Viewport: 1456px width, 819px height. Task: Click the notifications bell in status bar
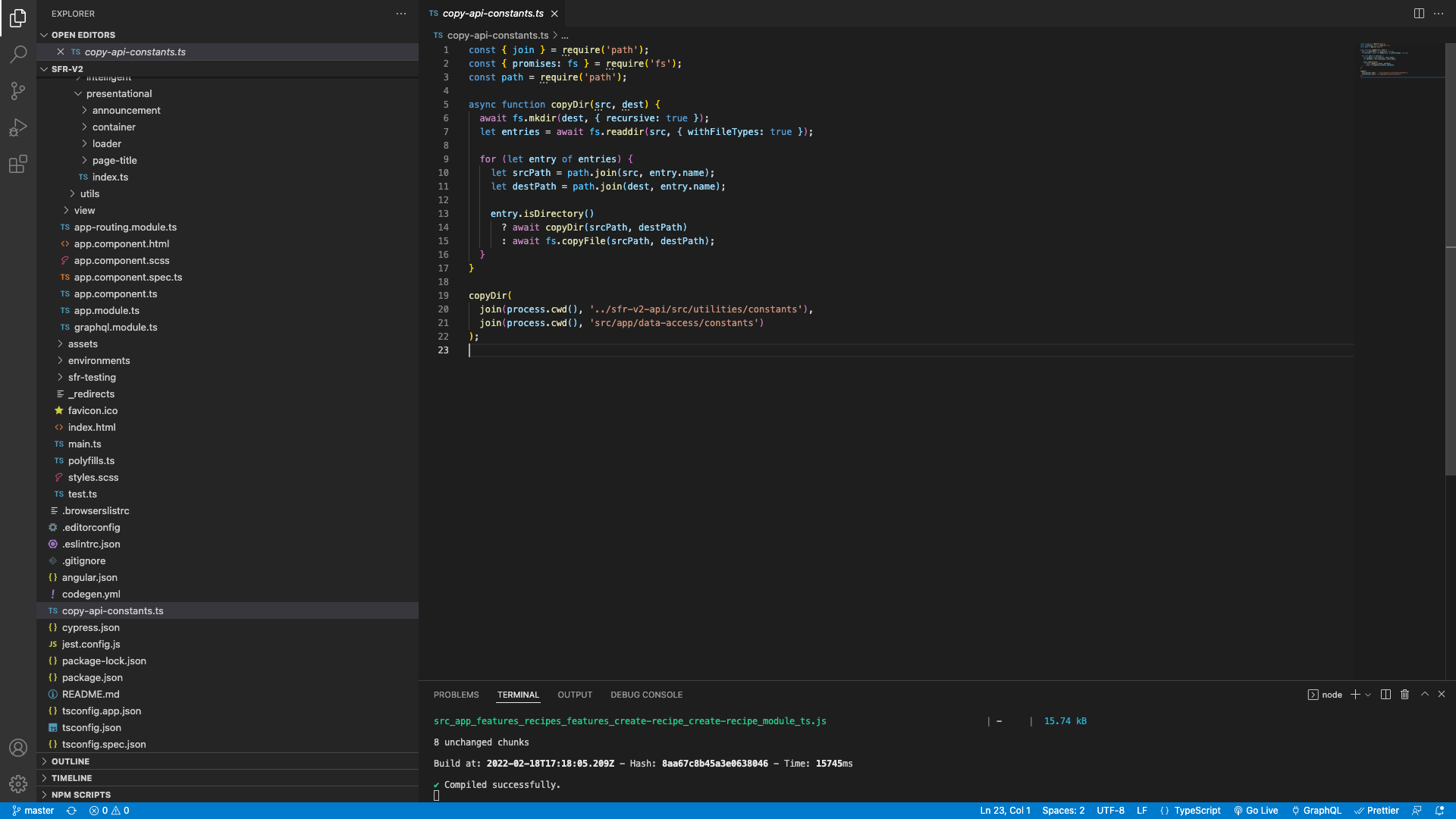(x=1439, y=811)
